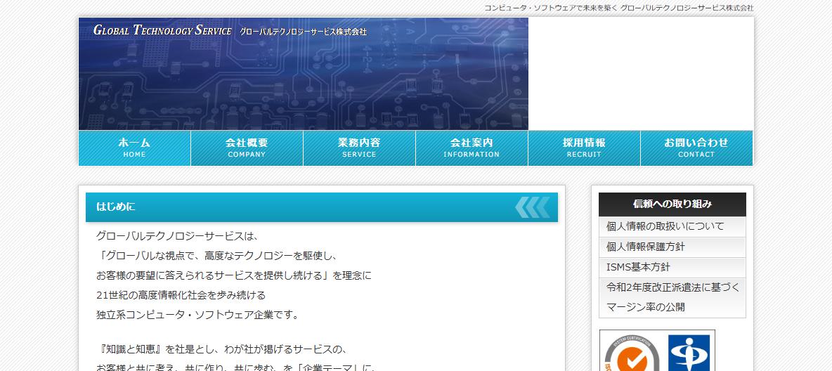Image resolution: width=832 pixels, height=371 pixels.
Task: Click the line お客様の要望に答えられるサービスを提供し続ける」を理念に
Action: click(x=234, y=275)
